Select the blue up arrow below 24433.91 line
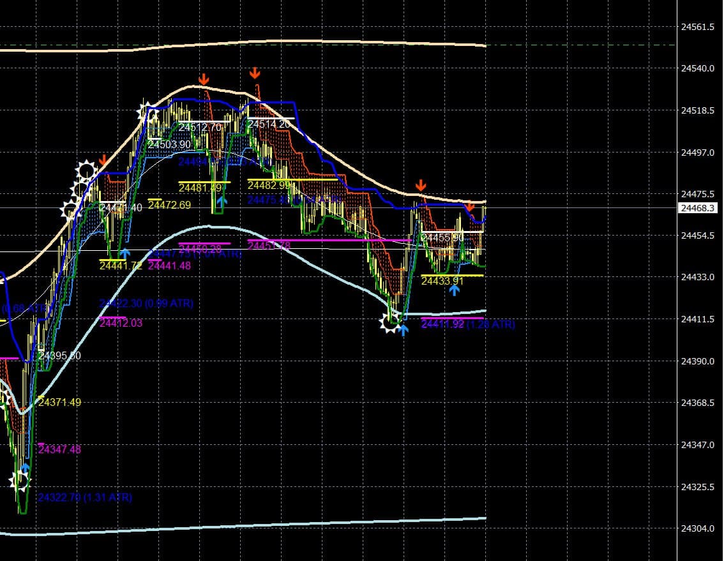The image size is (724, 561). coord(455,290)
